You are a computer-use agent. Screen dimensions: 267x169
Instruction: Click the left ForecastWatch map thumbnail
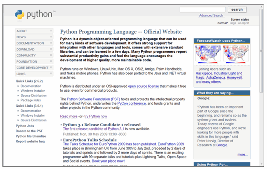[x=208, y=54]
